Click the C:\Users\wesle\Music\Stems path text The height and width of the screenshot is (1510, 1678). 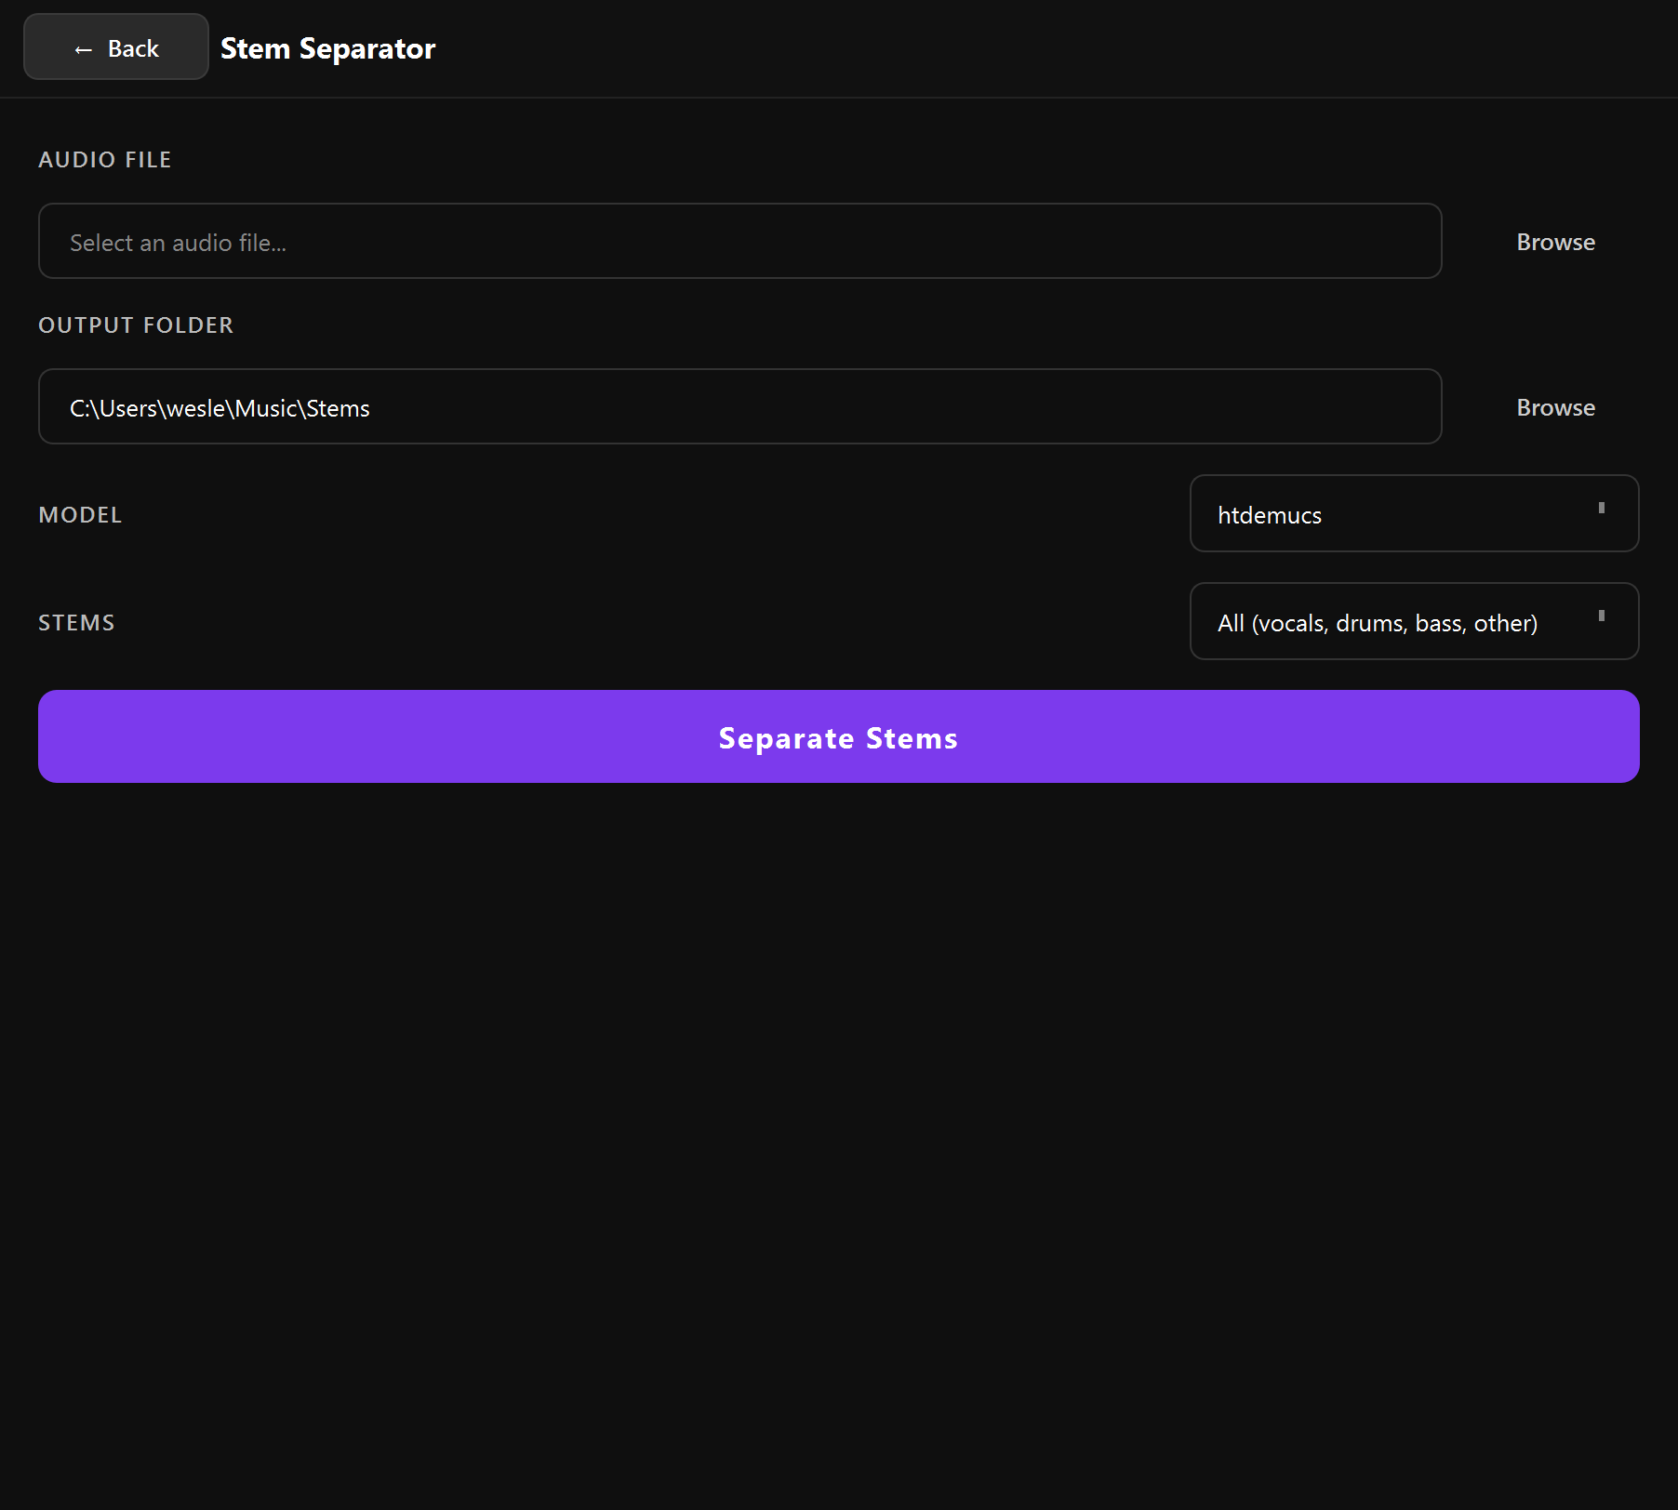point(220,408)
